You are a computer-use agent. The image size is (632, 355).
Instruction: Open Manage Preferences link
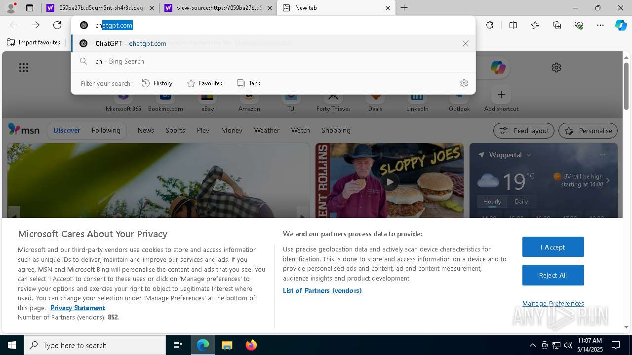[x=553, y=304]
